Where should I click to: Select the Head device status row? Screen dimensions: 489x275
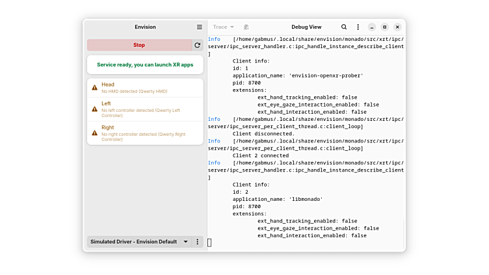[145, 88]
